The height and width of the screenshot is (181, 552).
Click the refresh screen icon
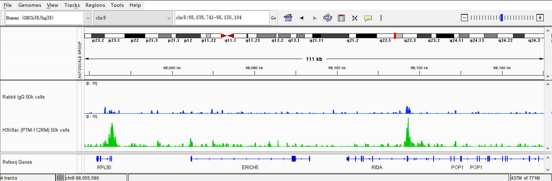point(328,18)
